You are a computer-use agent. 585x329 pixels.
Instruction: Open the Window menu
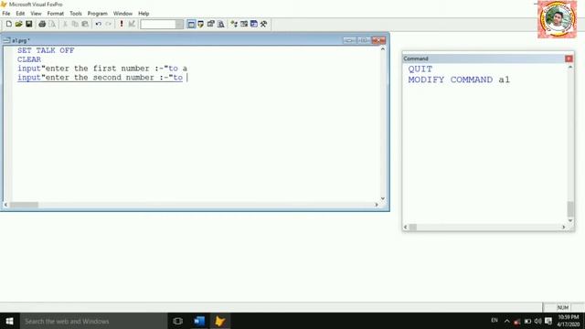(x=122, y=14)
